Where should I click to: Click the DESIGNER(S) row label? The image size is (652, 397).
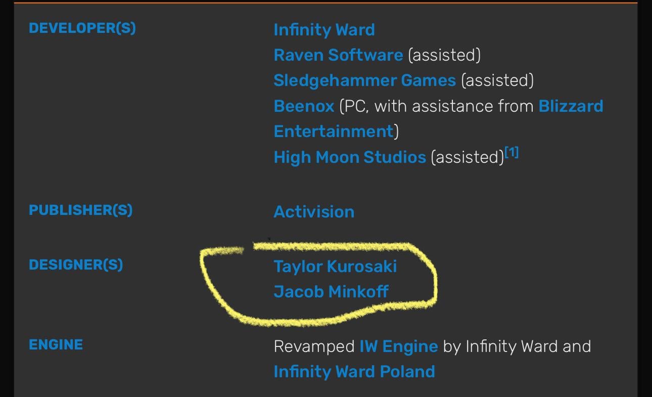pyautogui.click(x=76, y=265)
